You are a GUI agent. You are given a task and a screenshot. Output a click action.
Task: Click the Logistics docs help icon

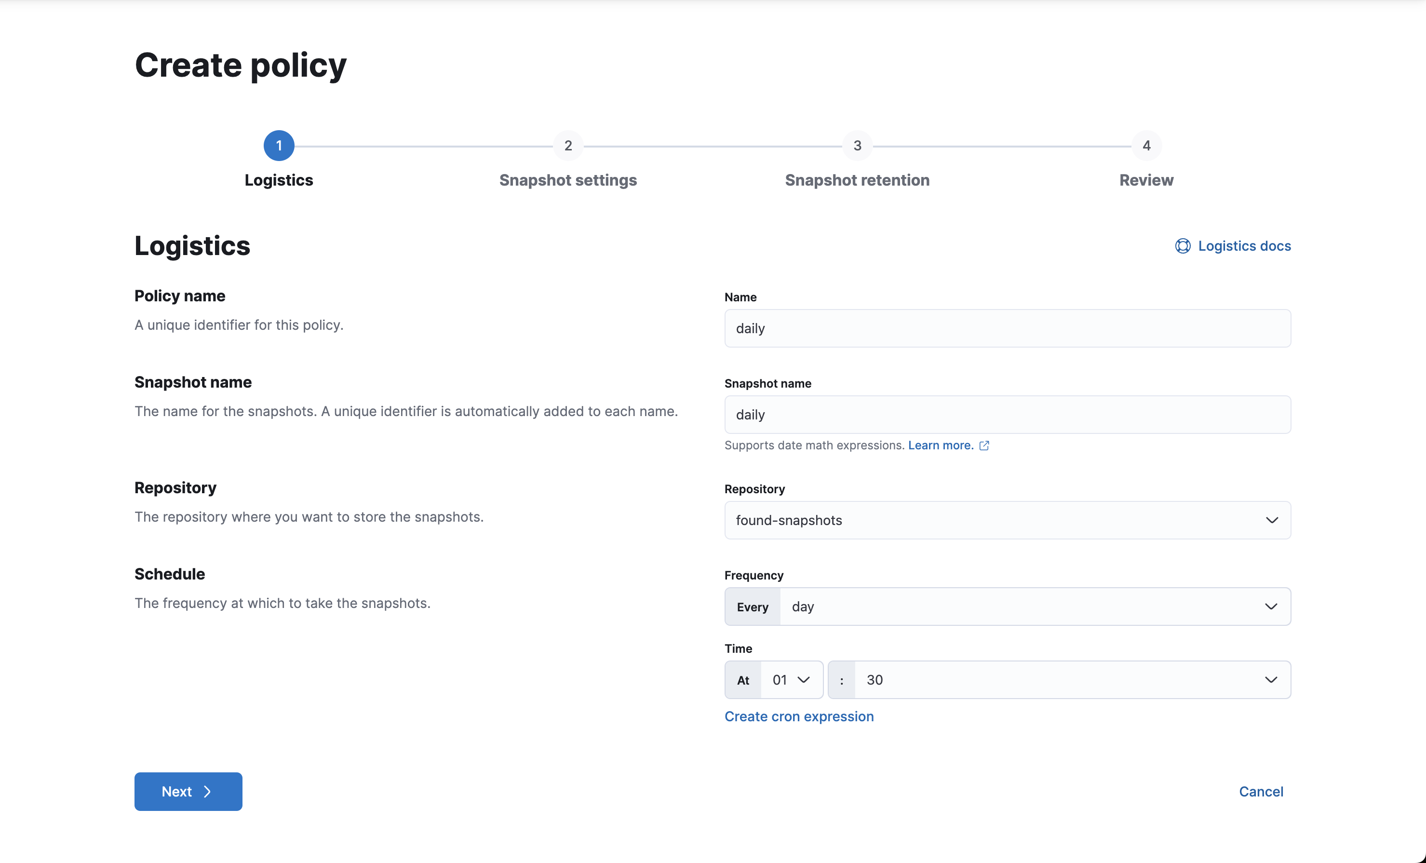1183,246
